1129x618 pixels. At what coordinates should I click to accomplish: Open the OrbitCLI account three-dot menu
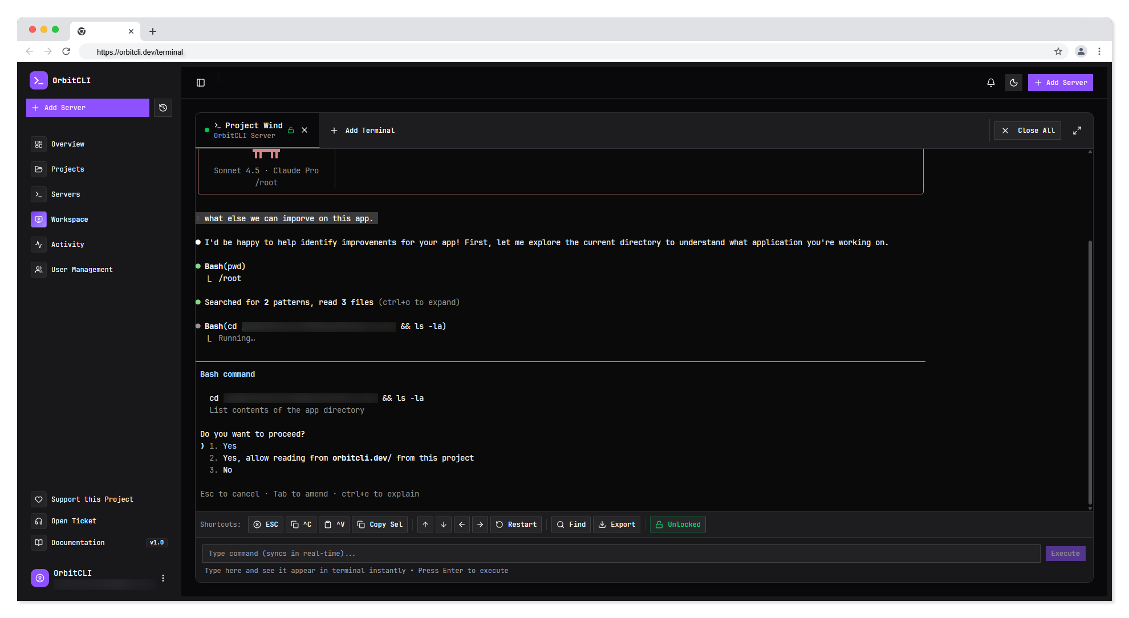(x=163, y=578)
